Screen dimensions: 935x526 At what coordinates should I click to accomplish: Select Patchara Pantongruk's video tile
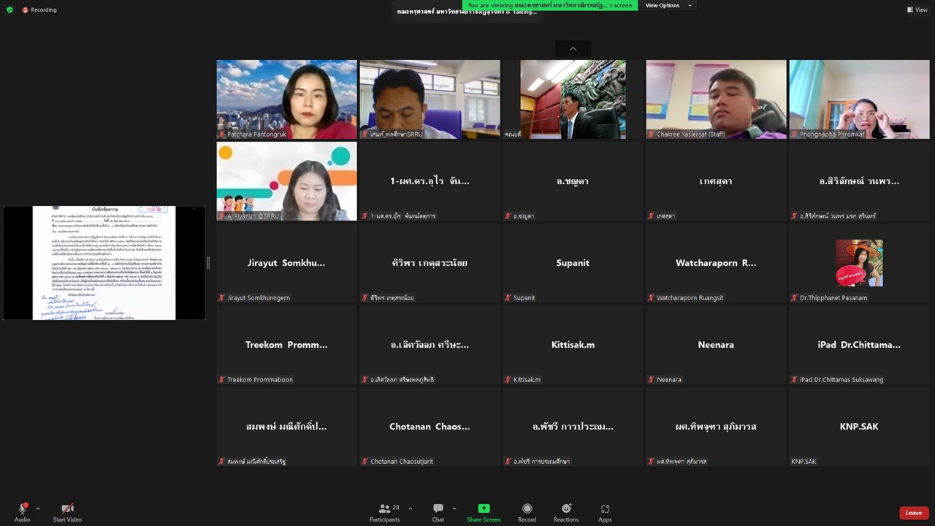(286, 99)
